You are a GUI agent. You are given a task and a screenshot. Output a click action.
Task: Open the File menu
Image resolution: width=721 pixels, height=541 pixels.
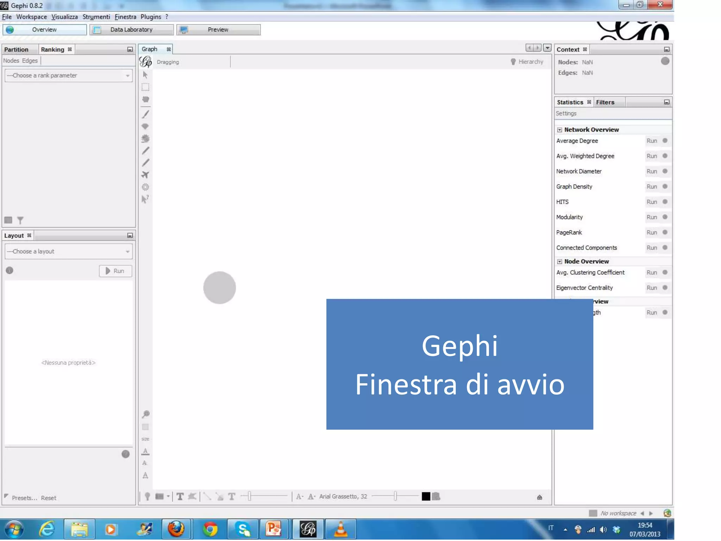(7, 17)
